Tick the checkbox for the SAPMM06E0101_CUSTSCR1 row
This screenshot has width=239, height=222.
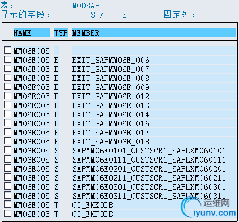pos(7,150)
